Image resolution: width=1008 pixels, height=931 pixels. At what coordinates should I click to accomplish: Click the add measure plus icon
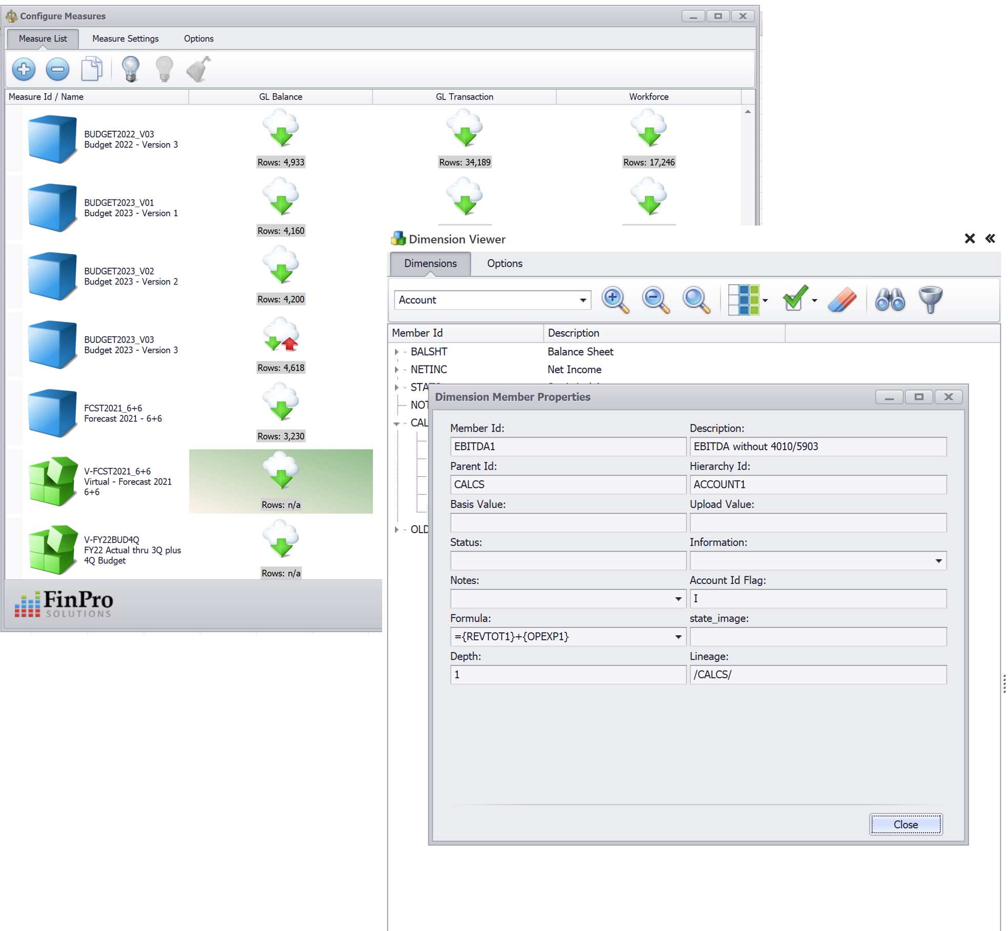(x=24, y=70)
